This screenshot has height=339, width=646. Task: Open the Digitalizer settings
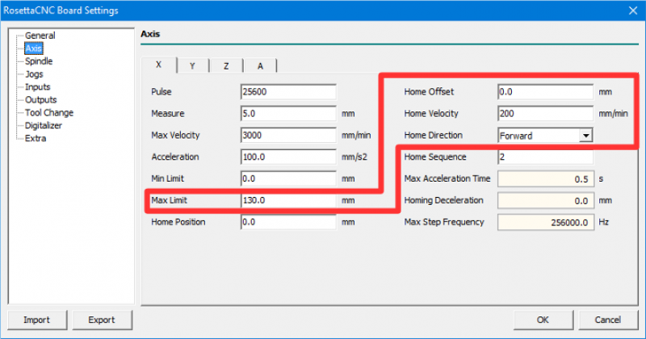tap(44, 126)
